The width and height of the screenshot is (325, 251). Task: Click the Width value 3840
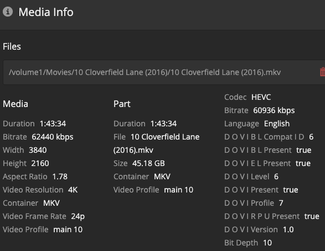pyautogui.click(x=38, y=150)
